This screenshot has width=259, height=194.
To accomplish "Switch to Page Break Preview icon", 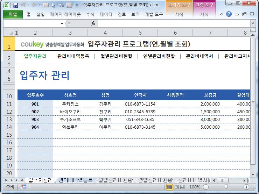I will (x=182, y=187).
